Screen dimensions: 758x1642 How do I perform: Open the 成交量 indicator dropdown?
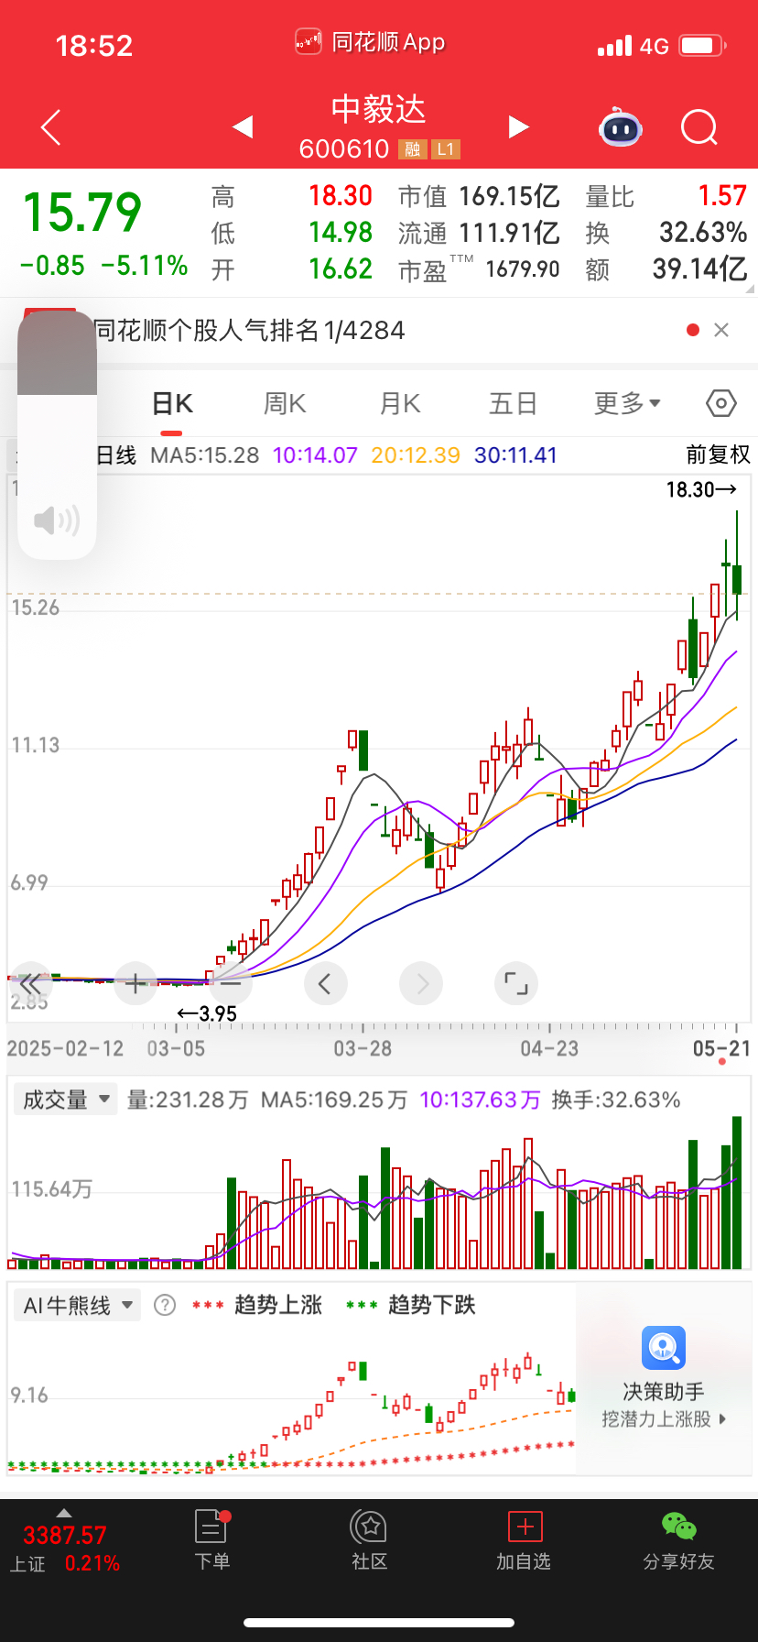point(64,1100)
